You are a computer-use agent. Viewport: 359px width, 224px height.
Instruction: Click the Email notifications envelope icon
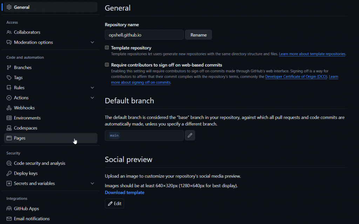tap(9, 219)
